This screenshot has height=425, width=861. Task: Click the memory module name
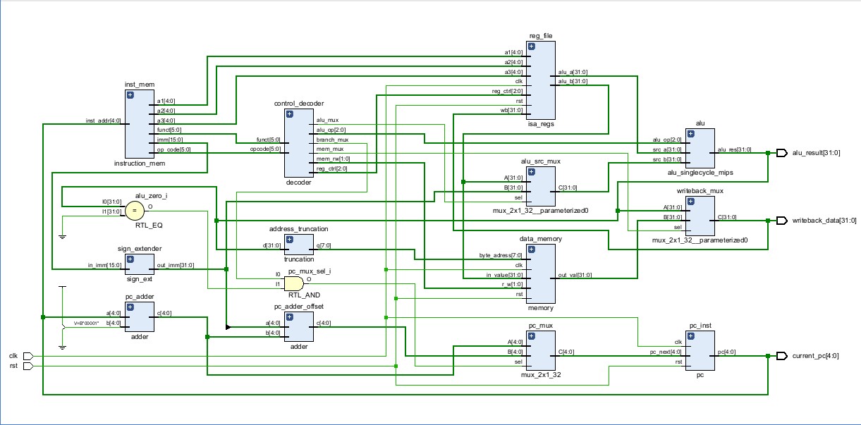pos(541,308)
